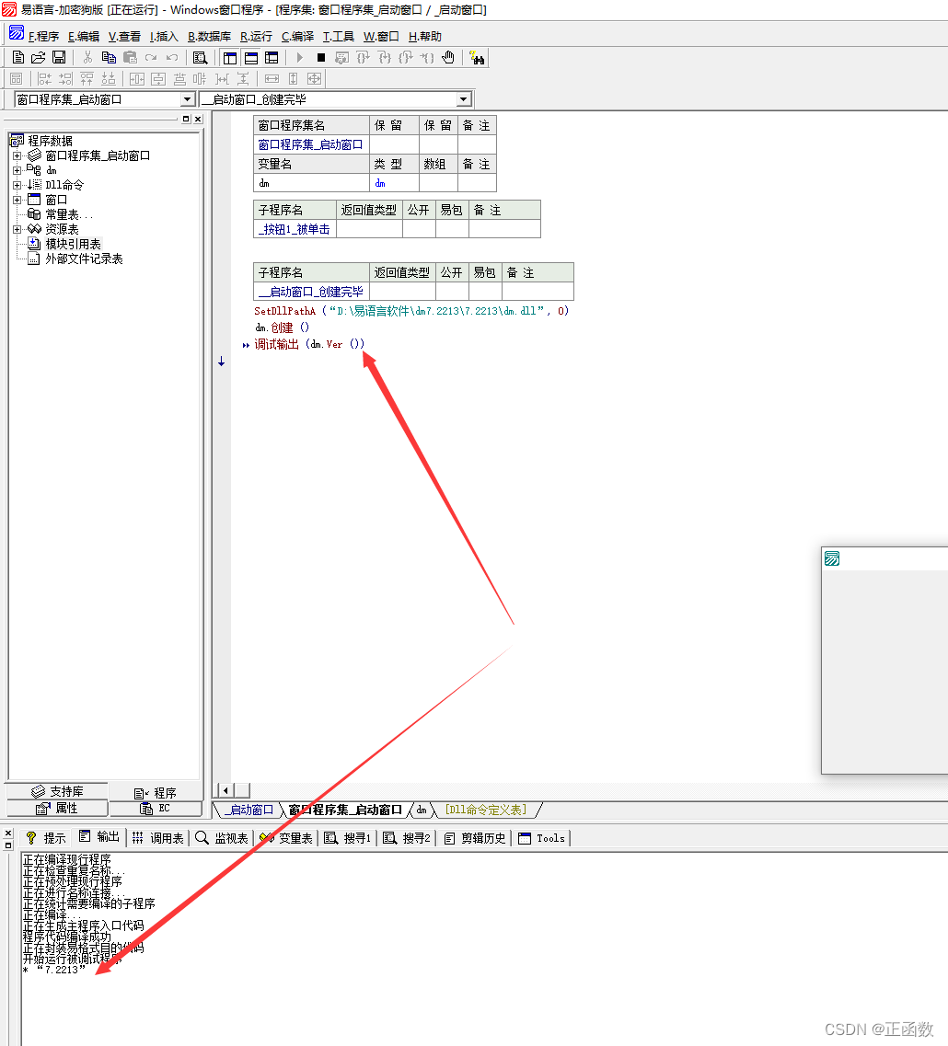Click the _按钮1_被单击 subroutine name cell
The image size is (948, 1046).
[295, 229]
